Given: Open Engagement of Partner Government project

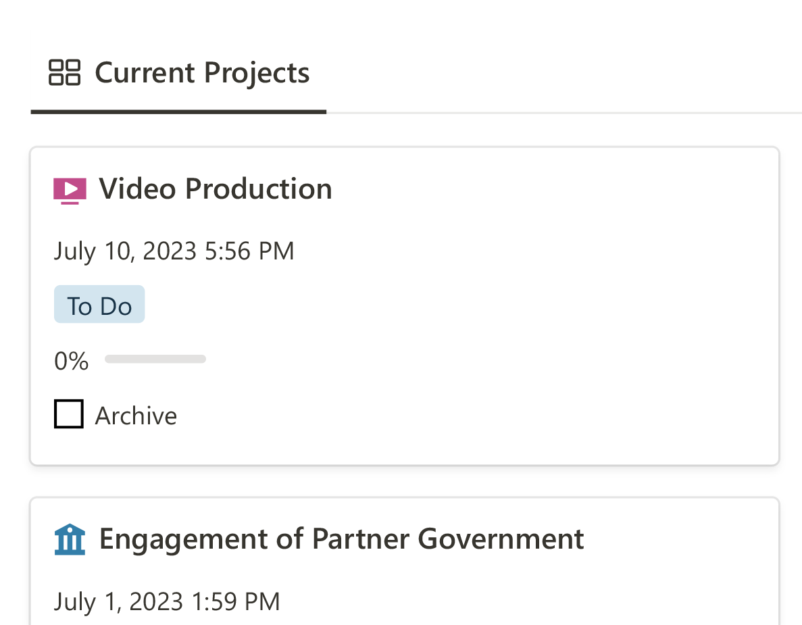Looking at the screenshot, I should [341, 539].
